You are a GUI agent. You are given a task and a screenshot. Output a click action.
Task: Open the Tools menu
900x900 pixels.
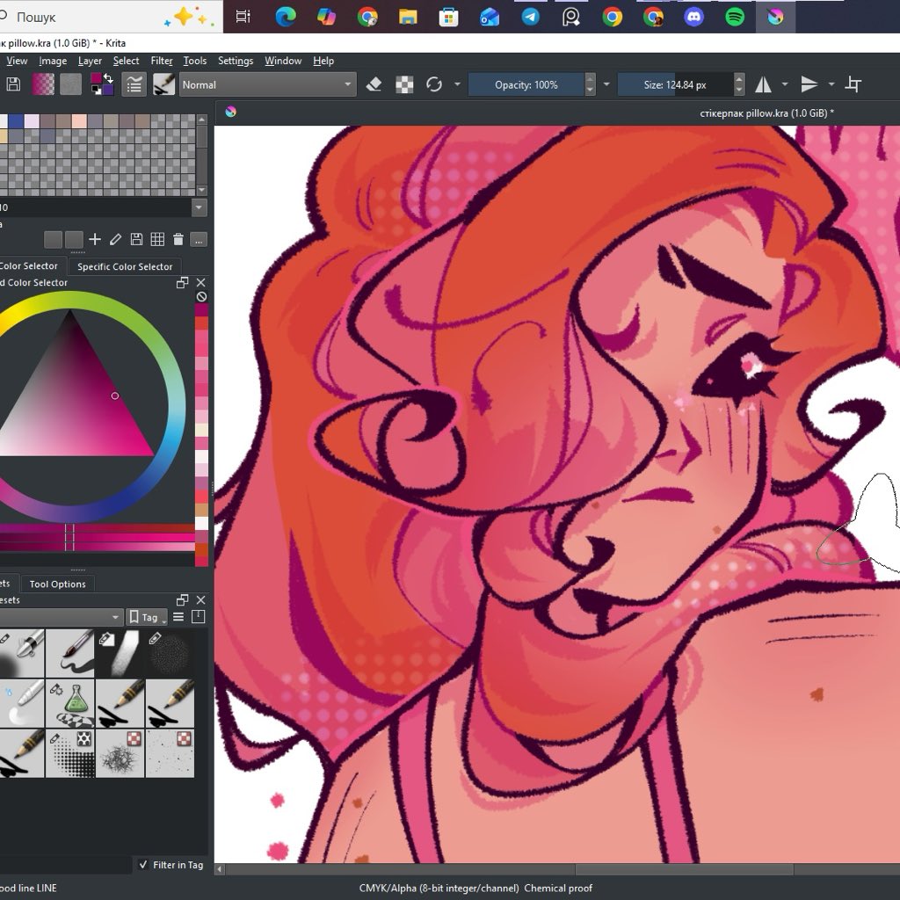pyautogui.click(x=195, y=61)
